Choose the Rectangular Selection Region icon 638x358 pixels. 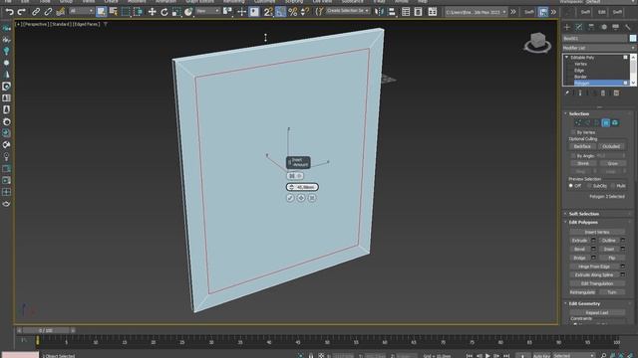[x=126, y=12]
